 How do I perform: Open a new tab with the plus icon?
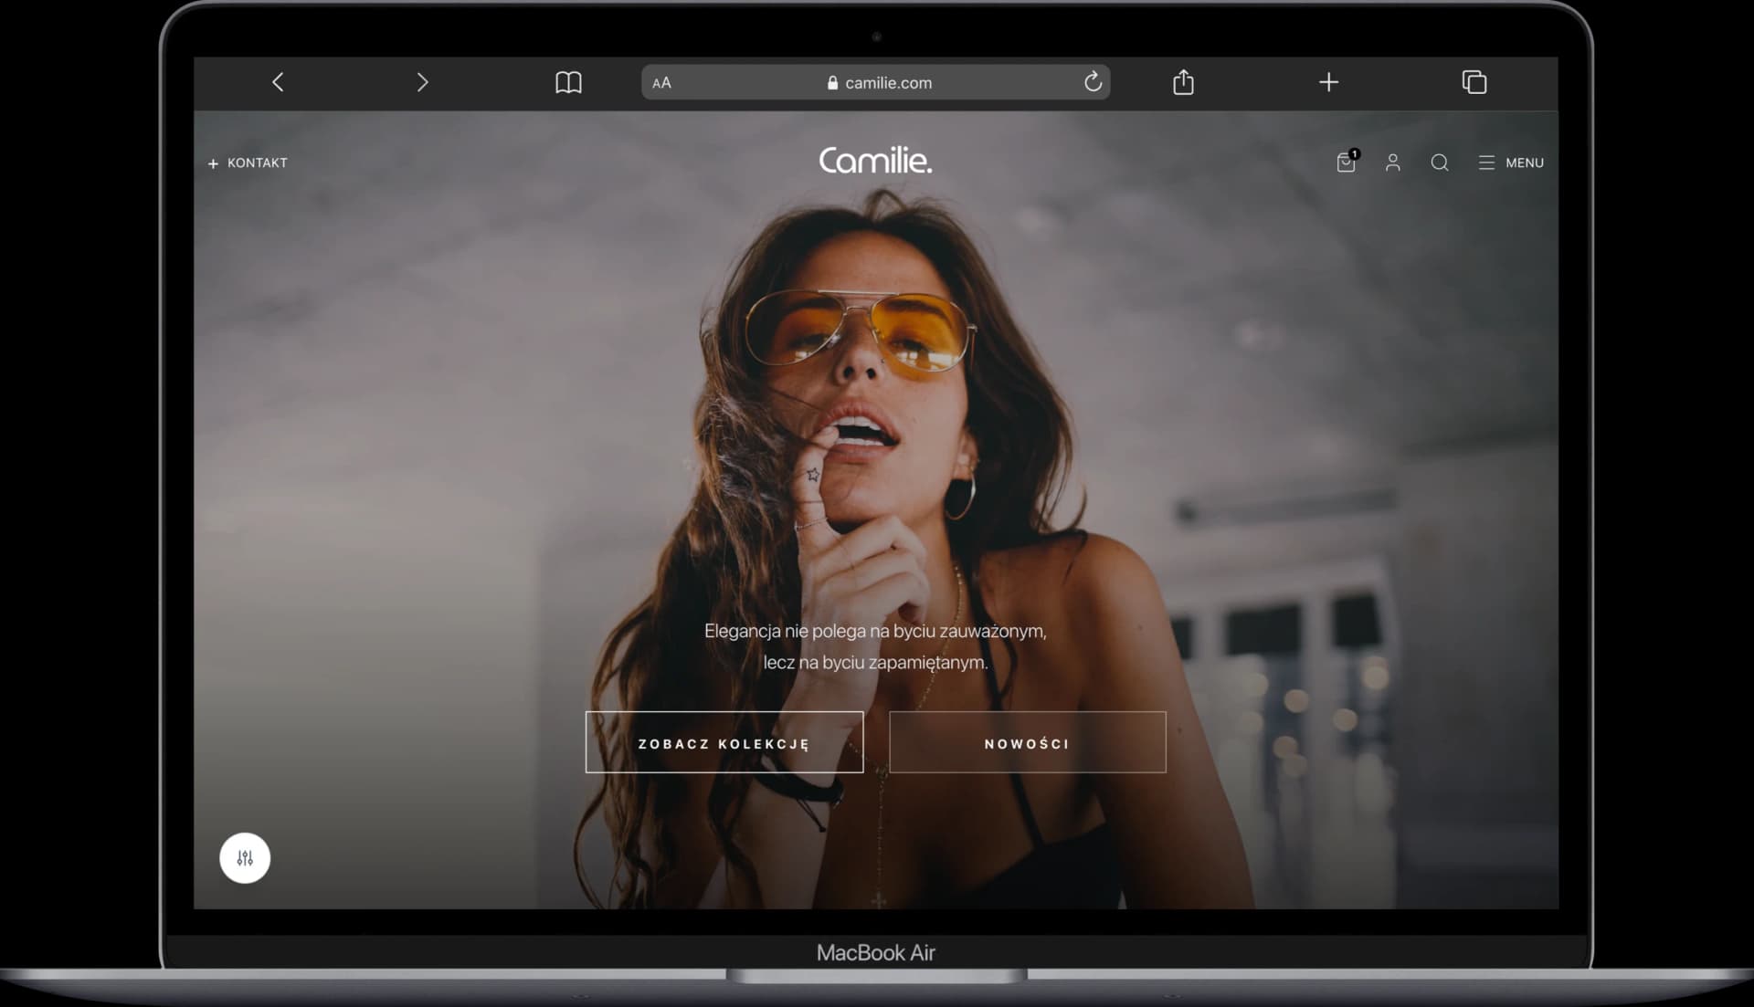[1328, 82]
